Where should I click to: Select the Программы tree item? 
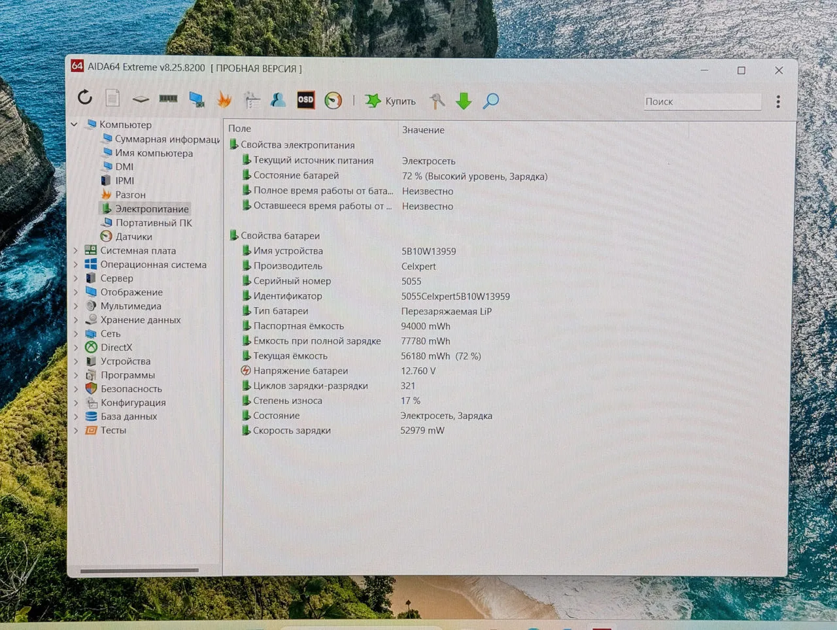[x=120, y=375]
